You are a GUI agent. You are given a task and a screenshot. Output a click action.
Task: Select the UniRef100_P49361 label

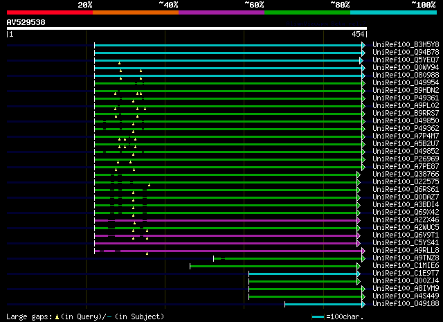pos(406,98)
